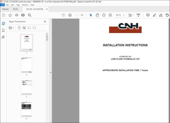The image size is (170, 123).
Task: Click the Save file icon
Action: point(4,15)
